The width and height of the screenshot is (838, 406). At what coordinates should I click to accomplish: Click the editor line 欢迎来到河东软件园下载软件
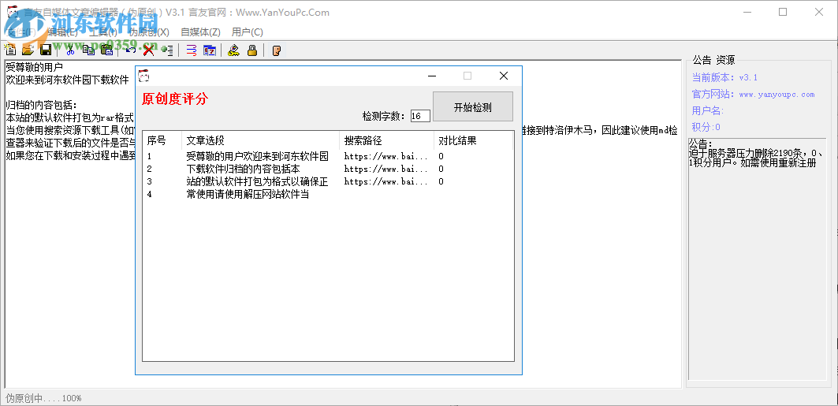(67, 80)
